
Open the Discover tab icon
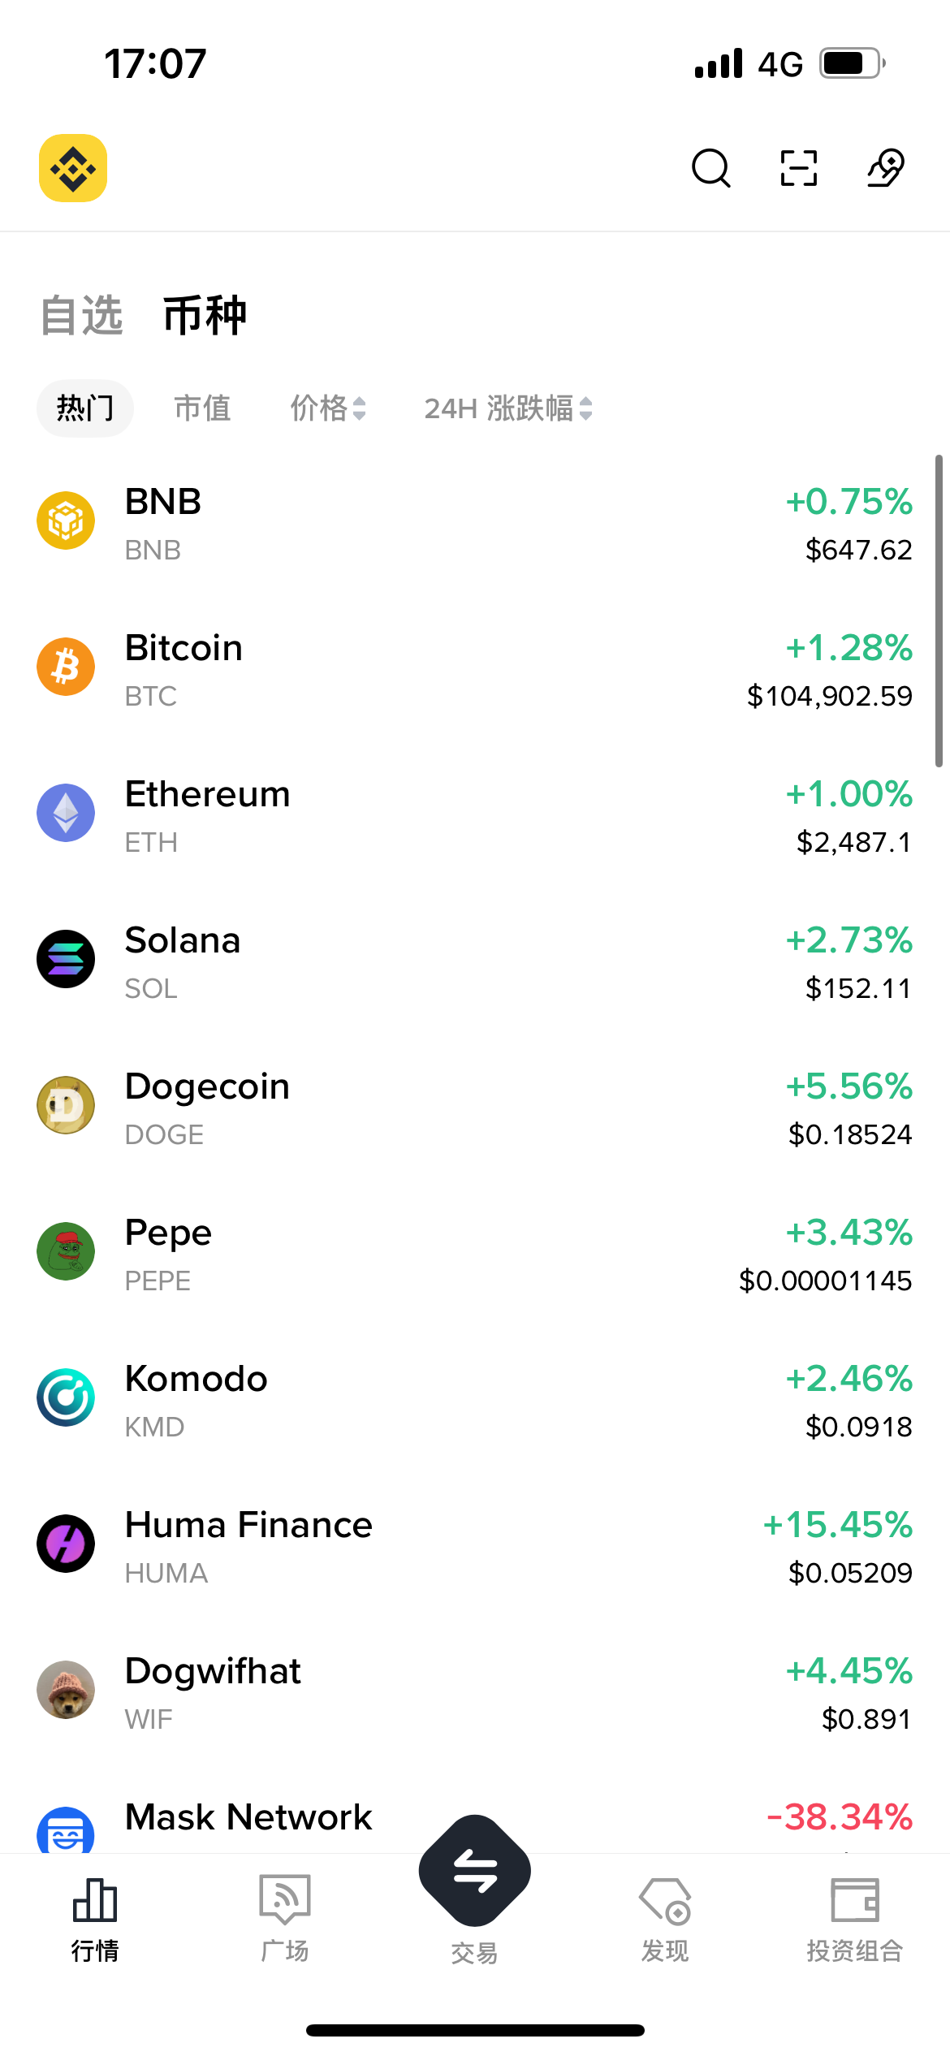665,1902
